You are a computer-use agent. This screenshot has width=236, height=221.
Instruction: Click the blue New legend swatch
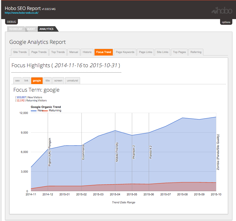pos(34,111)
